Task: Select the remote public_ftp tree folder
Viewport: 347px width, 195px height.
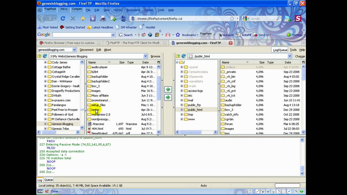Action: click(x=194, y=105)
